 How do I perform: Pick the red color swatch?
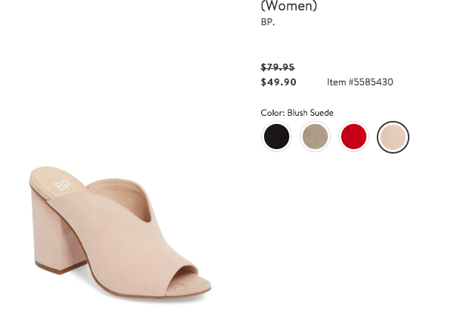point(354,137)
